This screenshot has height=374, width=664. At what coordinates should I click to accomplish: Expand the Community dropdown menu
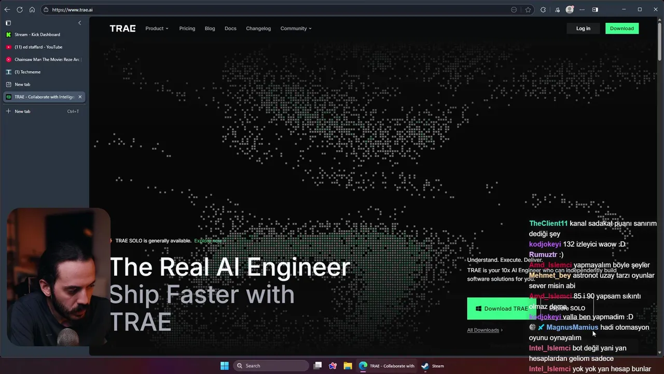tap(296, 29)
